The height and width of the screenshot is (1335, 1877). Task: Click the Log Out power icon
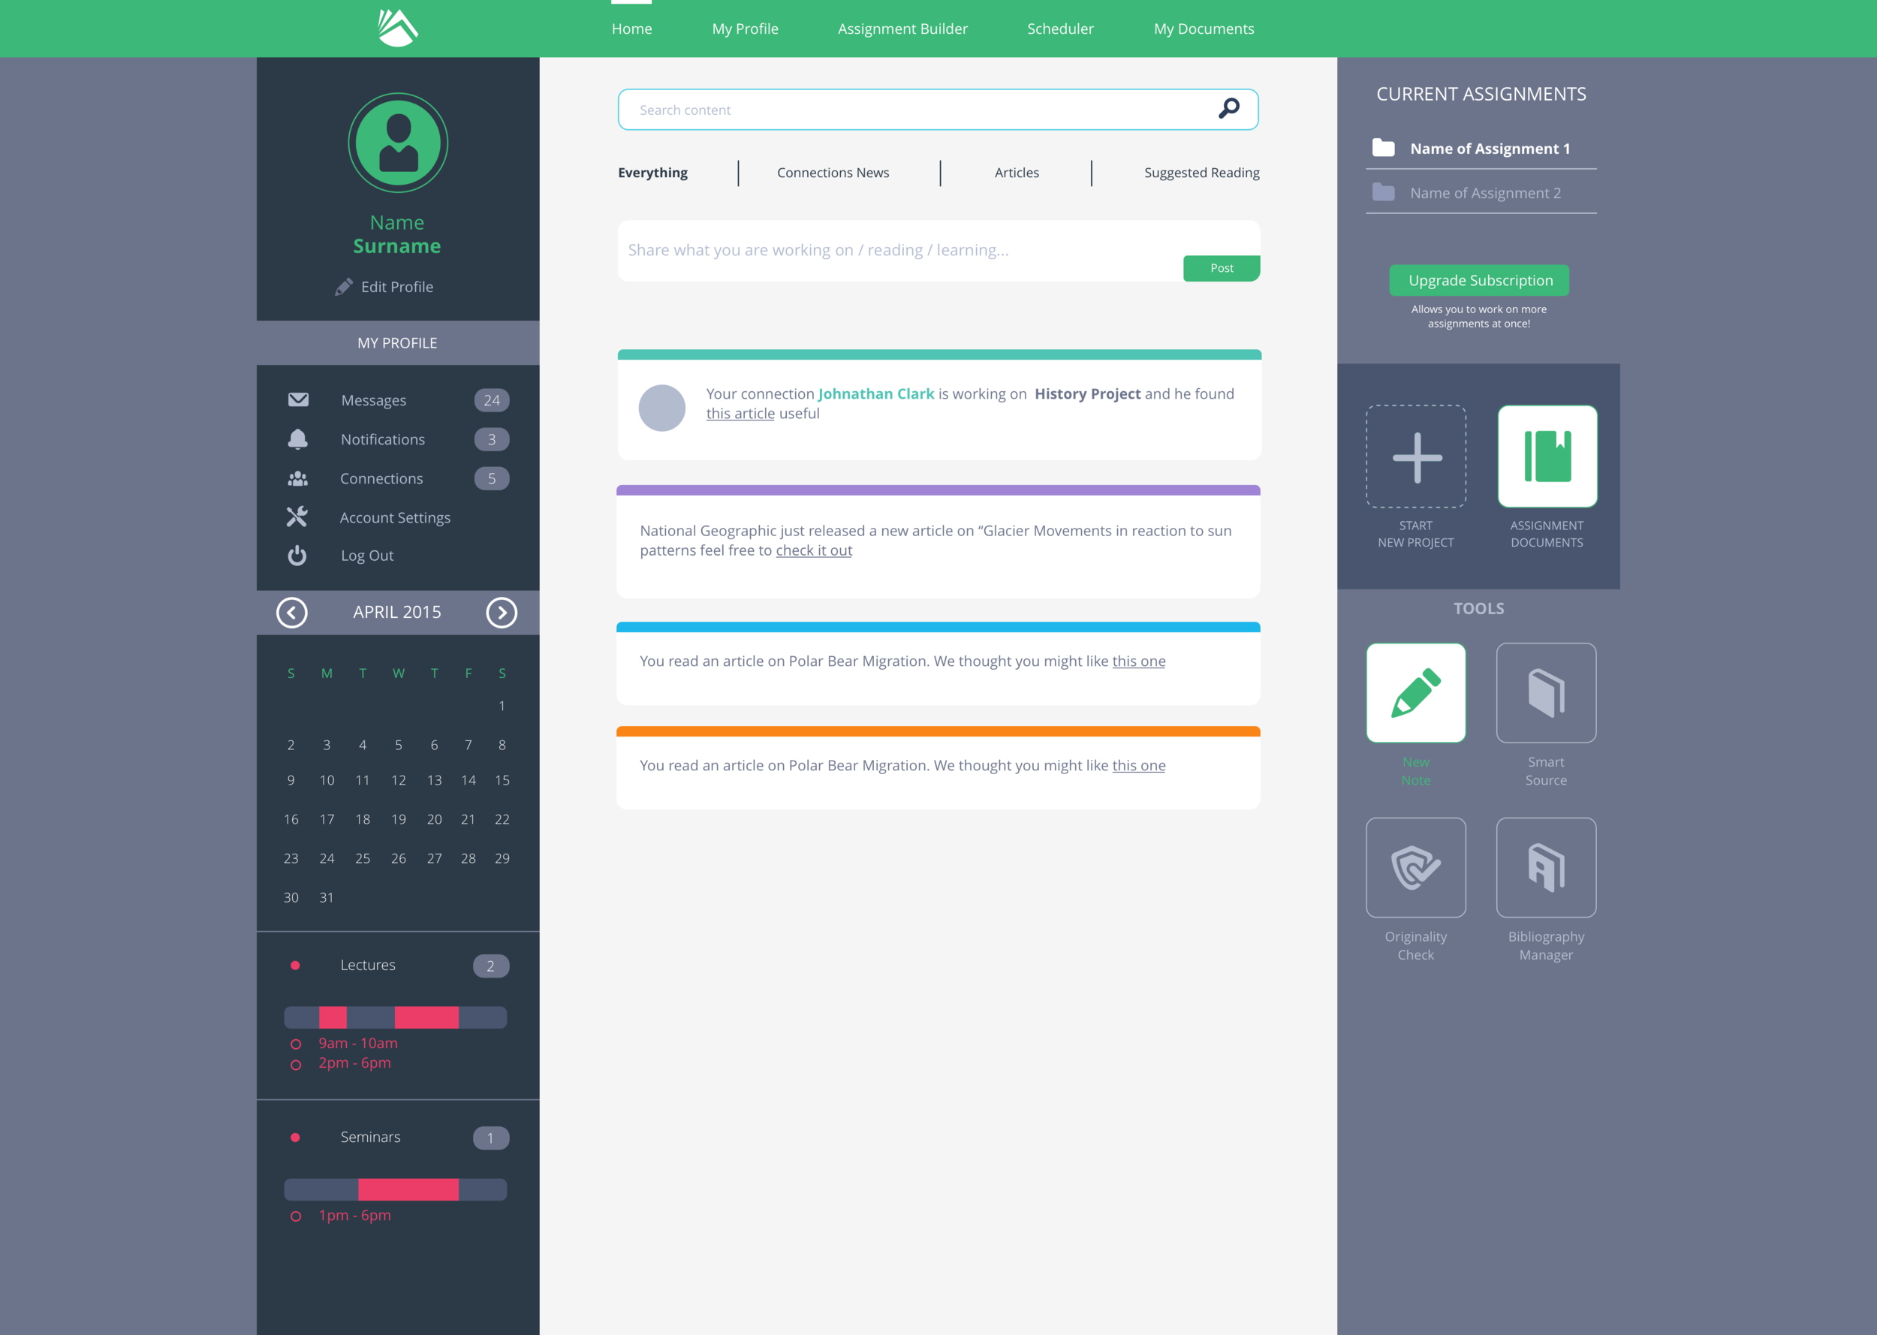[x=297, y=556]
